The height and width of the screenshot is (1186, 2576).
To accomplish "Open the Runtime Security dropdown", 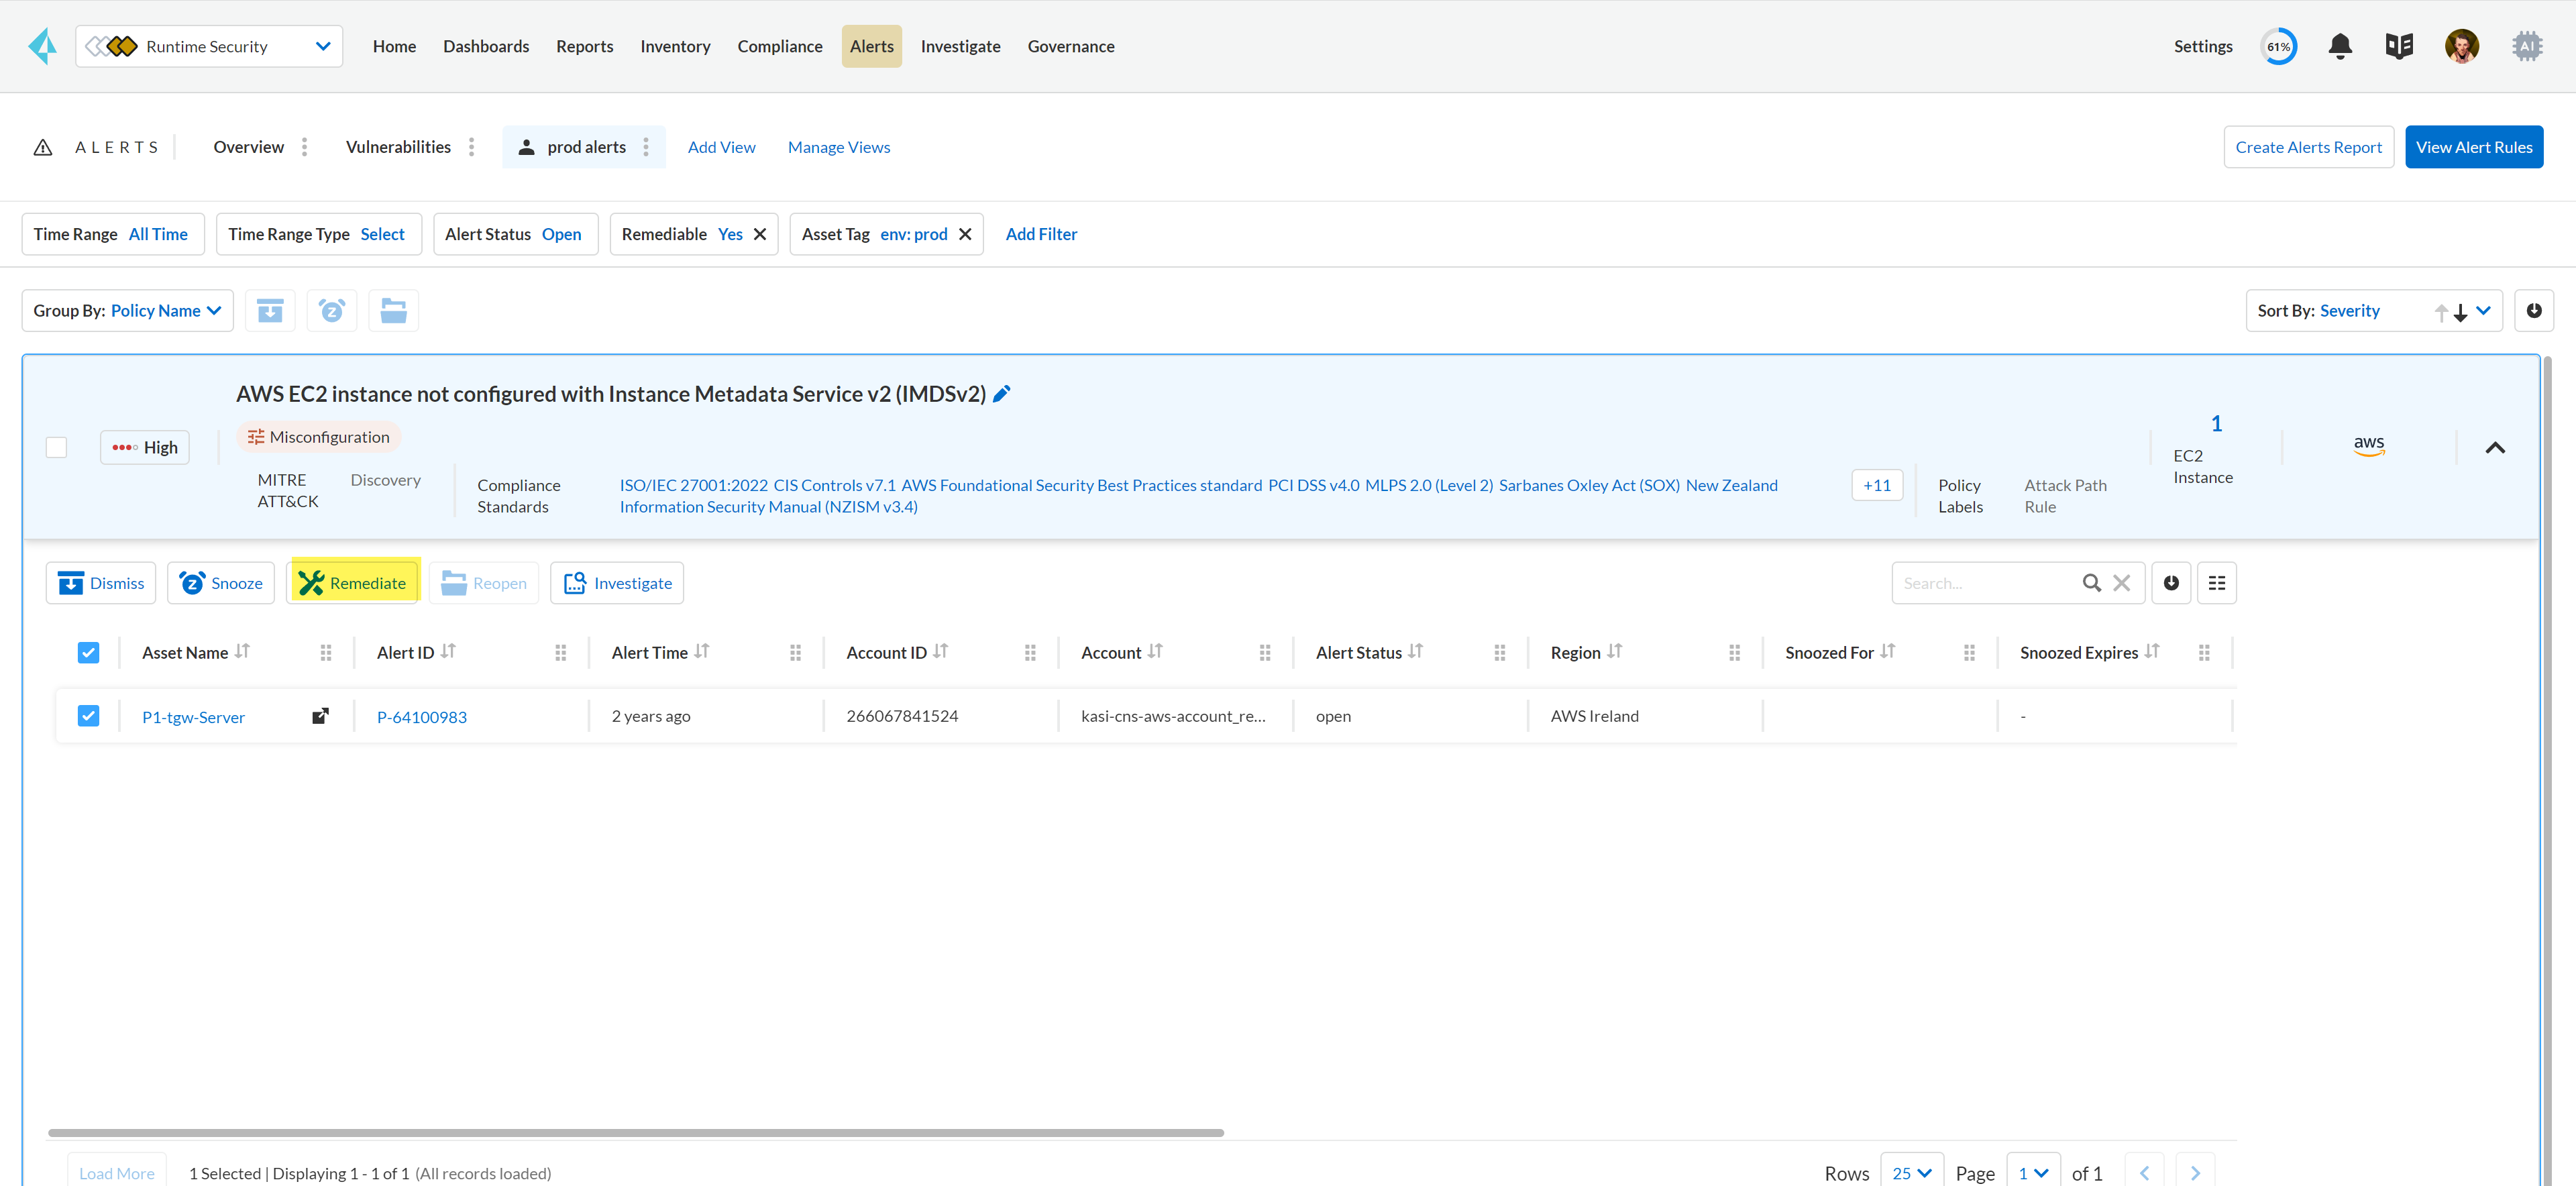I will coord(209,46).
